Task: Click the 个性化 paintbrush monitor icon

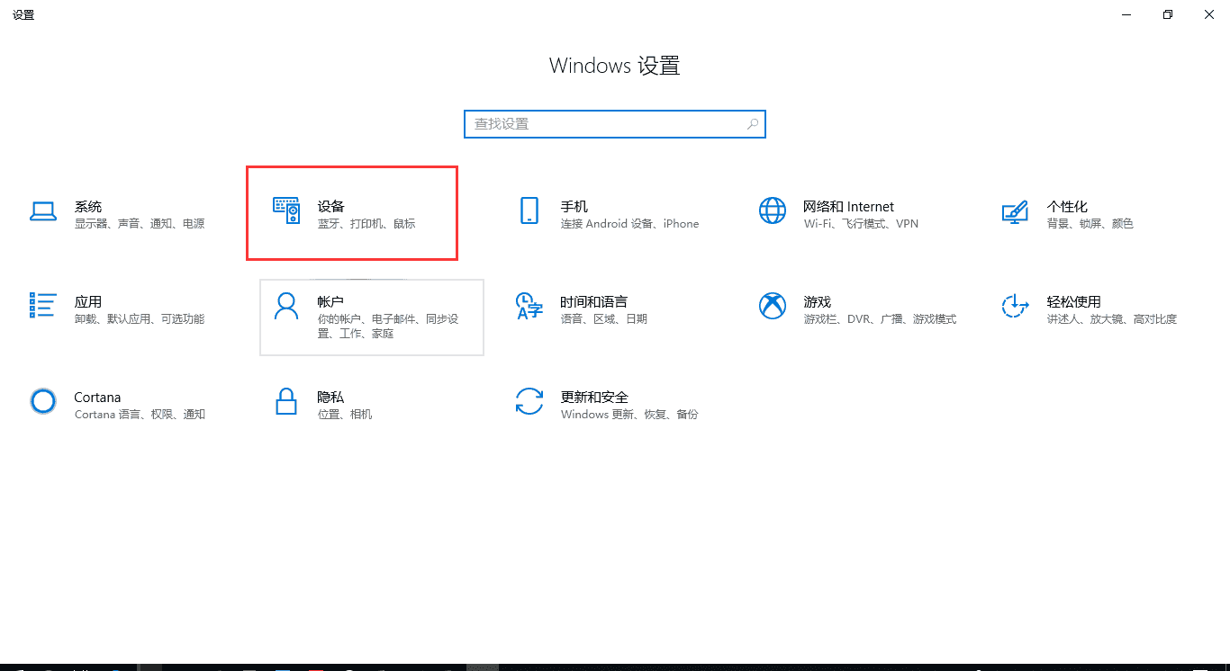Action: click(x=1015, y=211)
